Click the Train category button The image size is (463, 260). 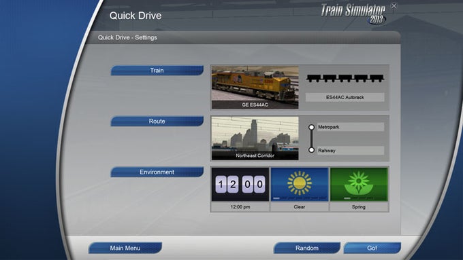pyautogui.click(x=157, y=71)
